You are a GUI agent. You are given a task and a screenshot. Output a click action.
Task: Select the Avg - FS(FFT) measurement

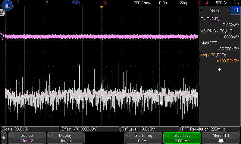tap(220, 58)
